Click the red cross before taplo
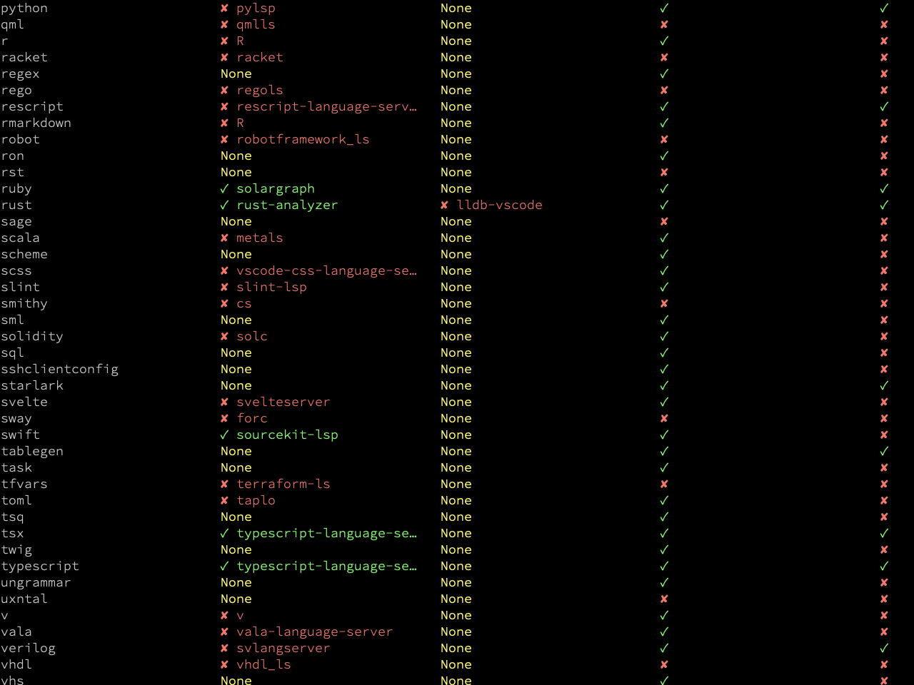 [224, 500]
